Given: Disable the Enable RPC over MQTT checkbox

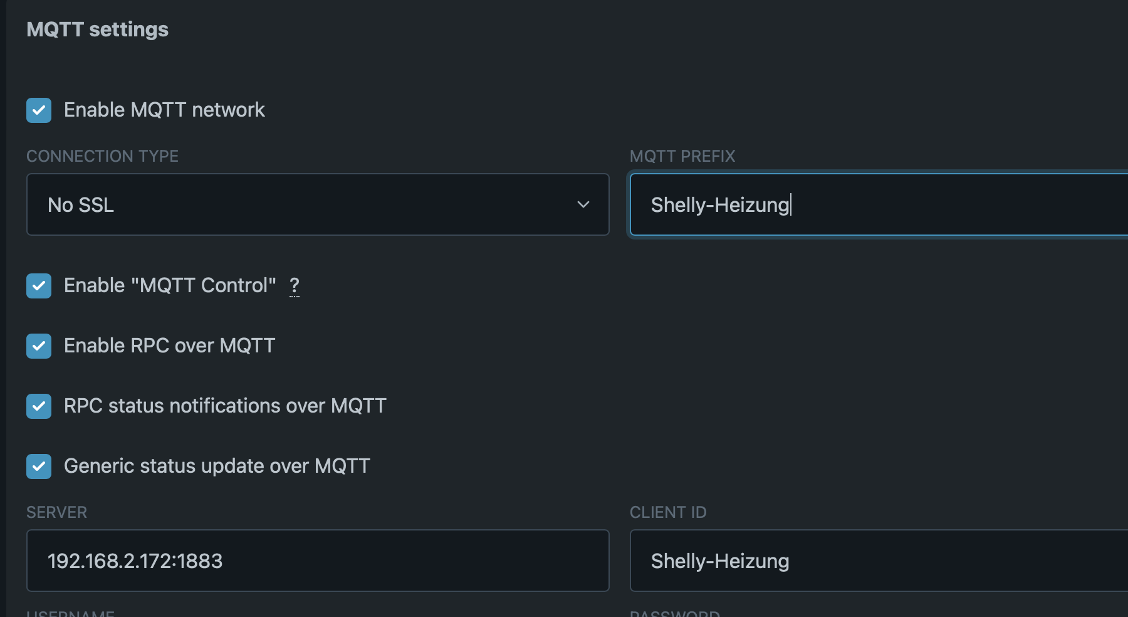Looking at the screenshot, I should (x=39, y=346).
